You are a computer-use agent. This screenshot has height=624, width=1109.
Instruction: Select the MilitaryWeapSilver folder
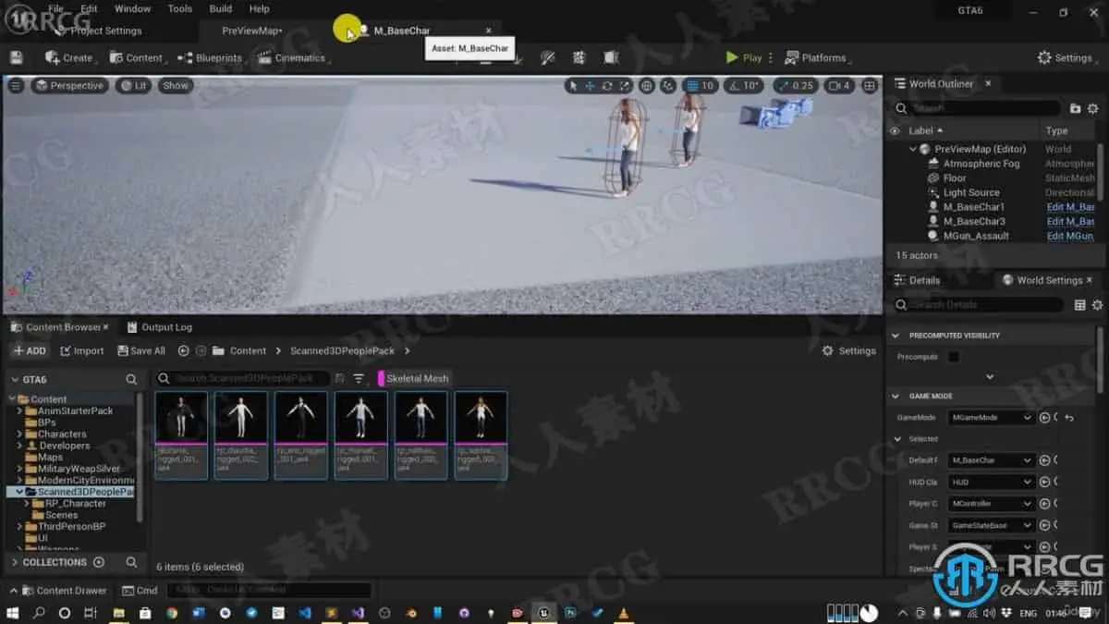79,469
